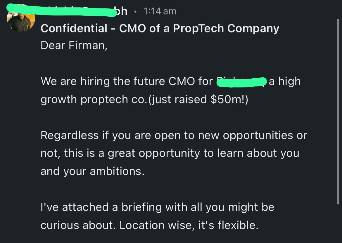342x243 pixels.
Task: Click "PropTech Company" in the bold subject line
Action: tap(226, 28)
